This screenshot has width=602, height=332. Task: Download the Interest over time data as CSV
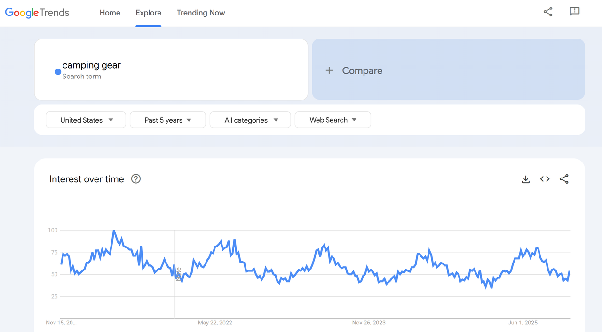pos(525,179)
